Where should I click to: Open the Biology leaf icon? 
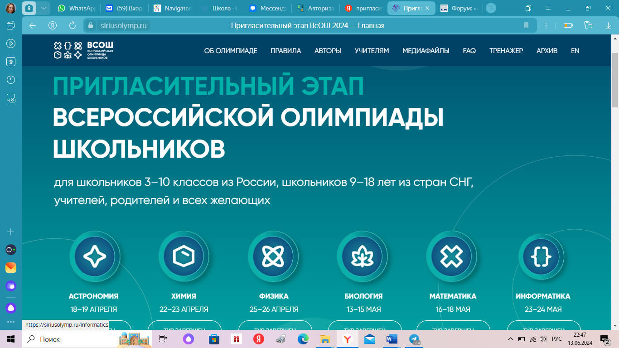pos(363,257)
